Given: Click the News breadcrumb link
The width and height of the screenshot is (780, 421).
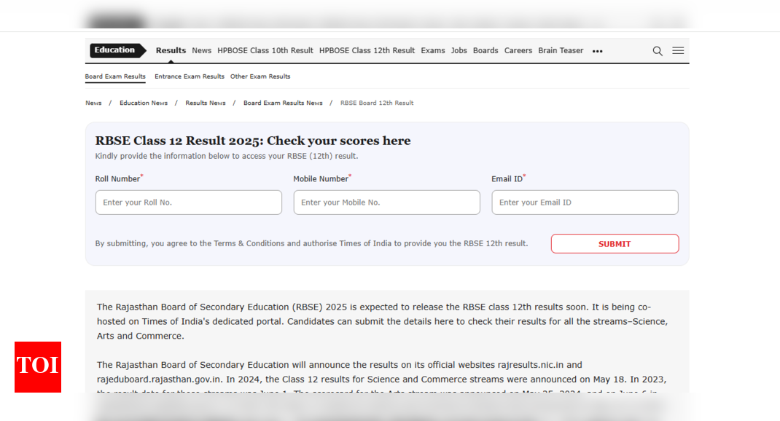Looking at the screenshot, I should click(x=93, y=103).
